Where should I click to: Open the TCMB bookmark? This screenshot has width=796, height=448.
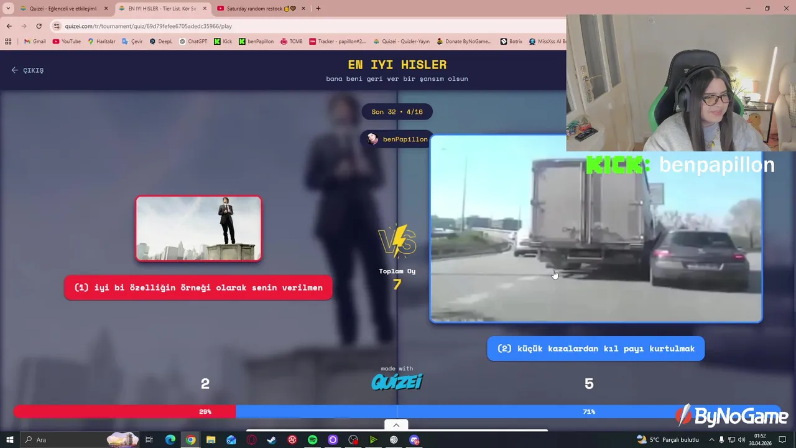[292, 42]
